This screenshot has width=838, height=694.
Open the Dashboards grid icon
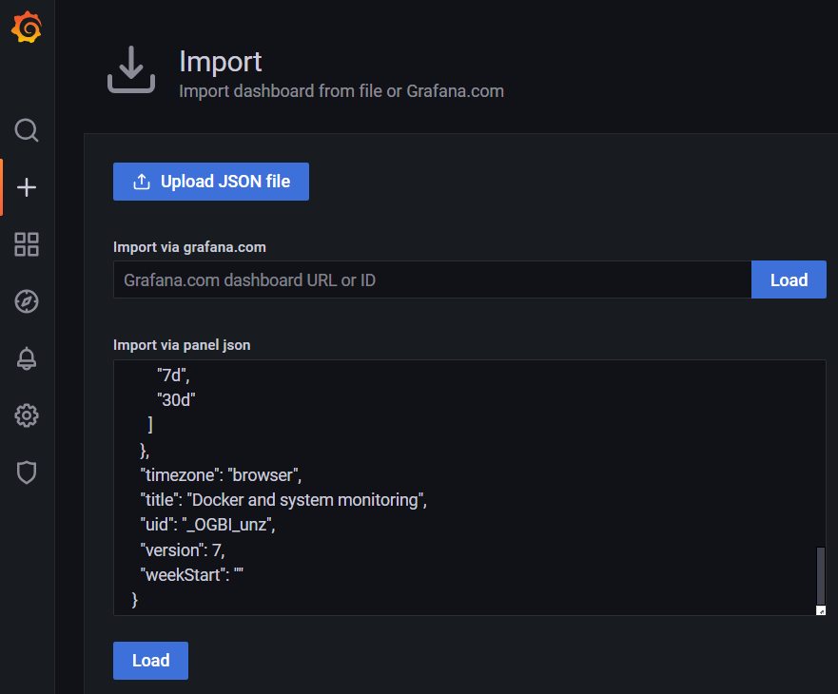coord(26,244)
